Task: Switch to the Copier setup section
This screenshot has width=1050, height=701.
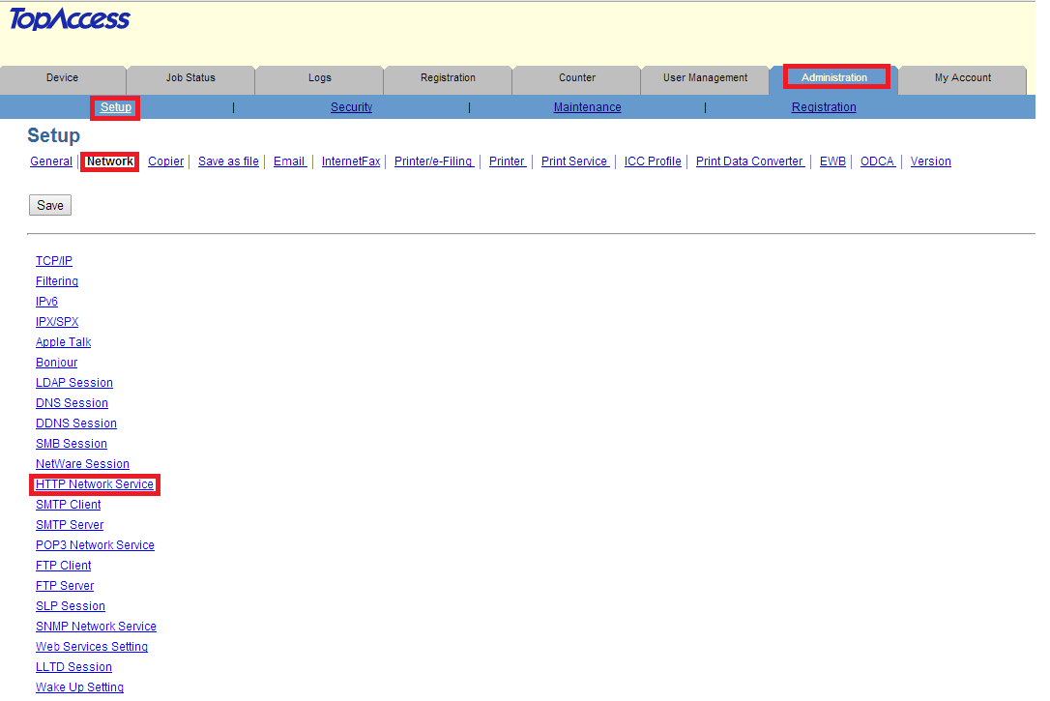Action: click(165, 161)
